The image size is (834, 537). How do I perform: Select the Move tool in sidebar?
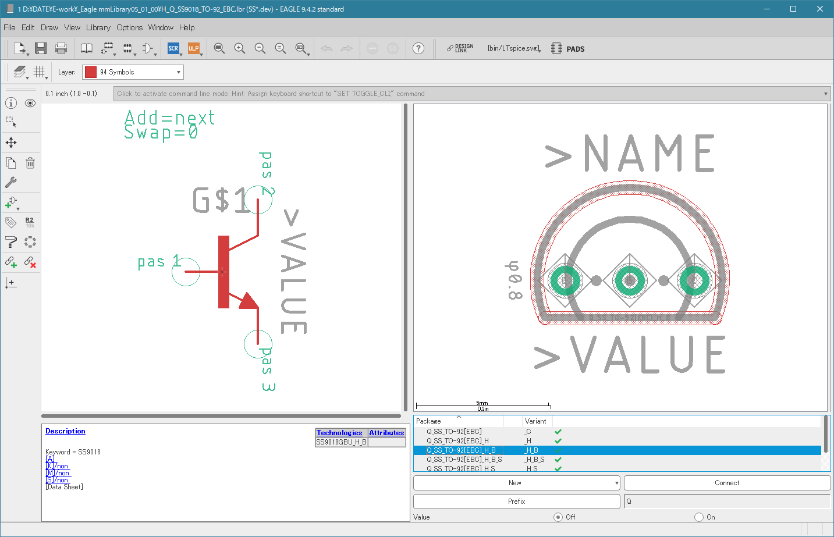(11, 143)
